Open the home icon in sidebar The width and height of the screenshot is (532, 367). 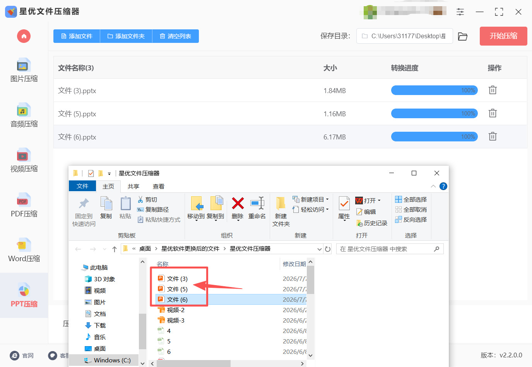tap(24, 36)
